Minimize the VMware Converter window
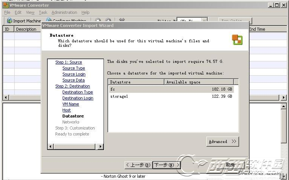The image size is (289, 180). (x=270, y=5)
